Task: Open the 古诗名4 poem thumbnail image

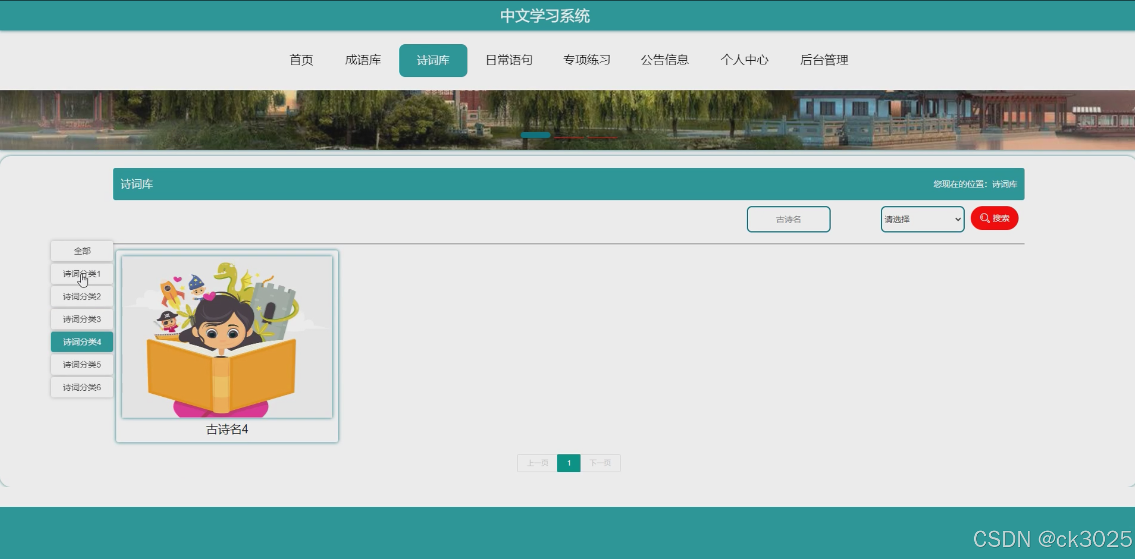Action: (x=227, y=337)
